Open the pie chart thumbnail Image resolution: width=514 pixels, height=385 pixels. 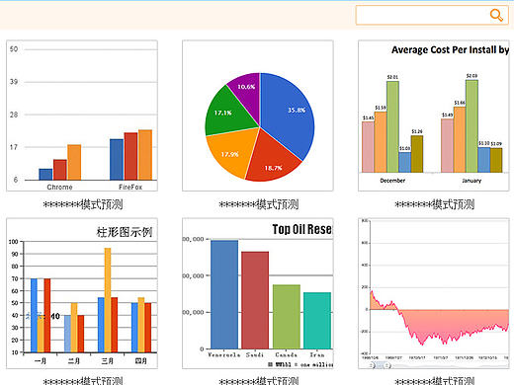258,115
